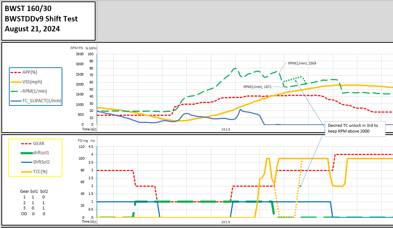
Task: Select the Gear Sol1 Sol2 table header
Action: pyautogui.click(x=34, y=191)
